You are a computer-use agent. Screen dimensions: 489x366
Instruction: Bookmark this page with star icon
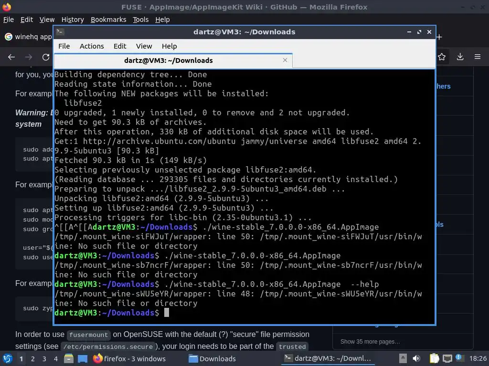tap(442, 57)
